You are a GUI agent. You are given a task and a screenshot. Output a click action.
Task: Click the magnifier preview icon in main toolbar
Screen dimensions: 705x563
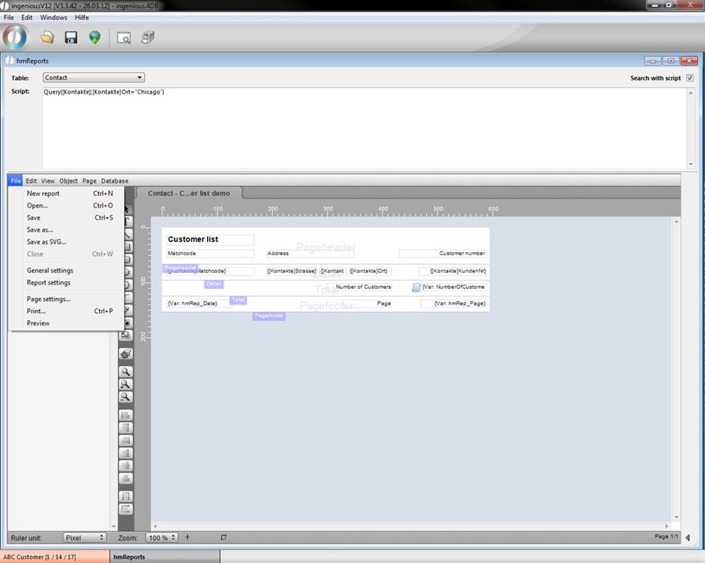pyautogui.click(x=124, y=37)
